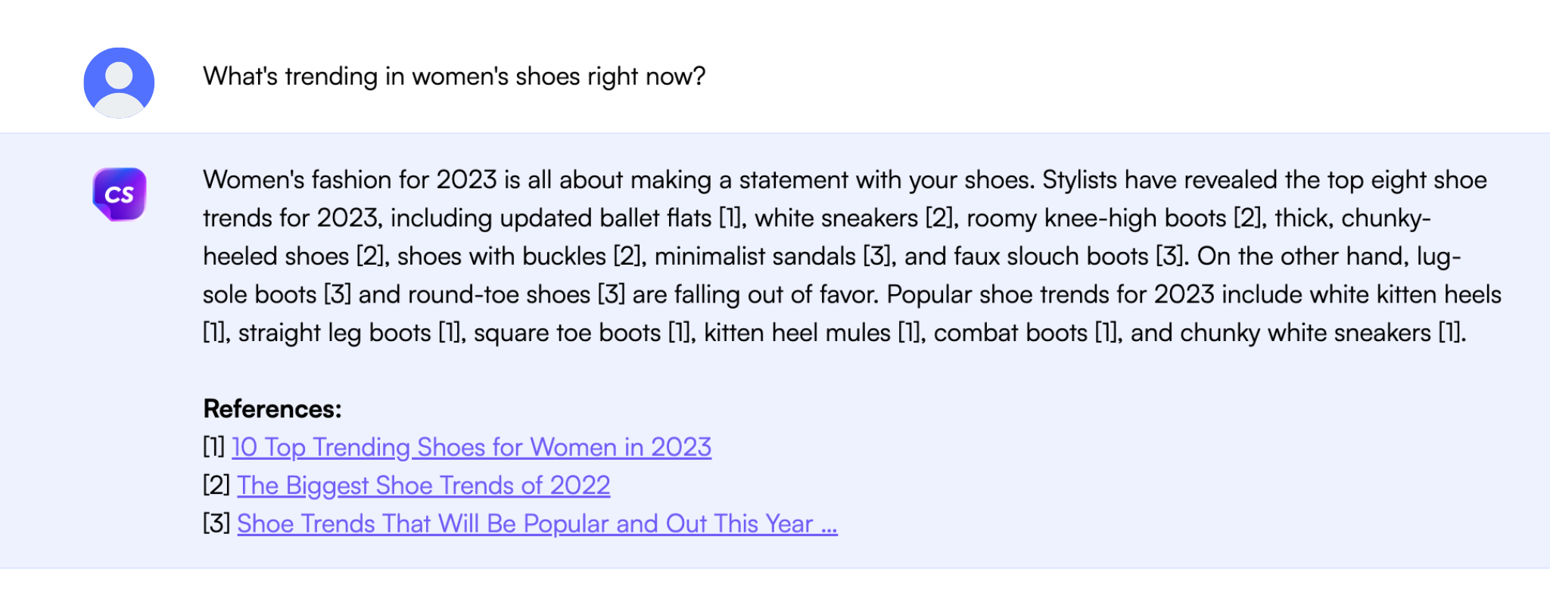Click citation [2] after "shoes with buckles"
Screen dimensions: 1550x602
627,256
